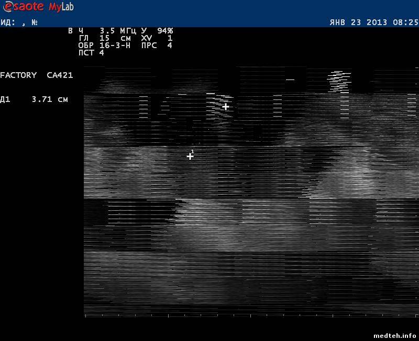Select the upper caliper cross marker
Viewport: 419px width, 341px height.
pyautogui.click(x=226, y=107)
